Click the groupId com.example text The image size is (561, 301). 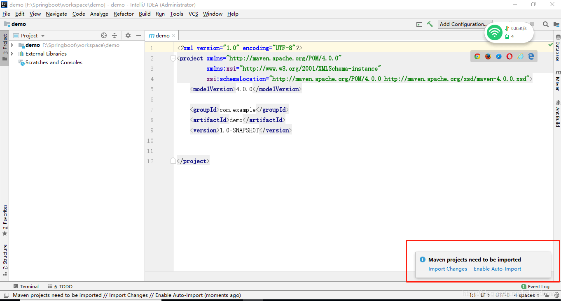pyautogui.click(x=238, y=110)
